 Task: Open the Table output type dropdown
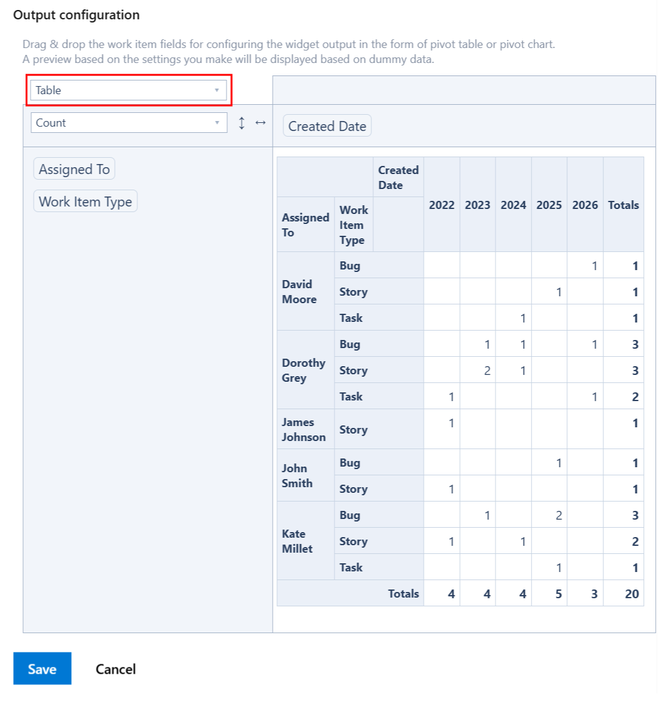(128, 90)
